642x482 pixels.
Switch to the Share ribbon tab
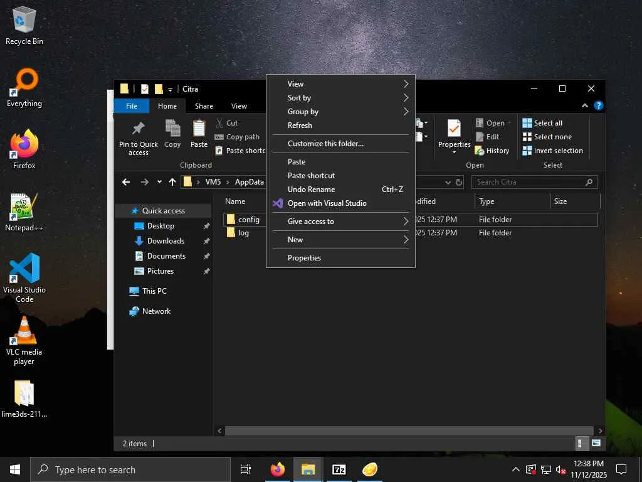204,106
